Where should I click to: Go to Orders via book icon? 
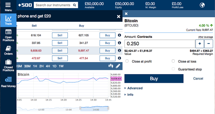pyautogui.click(x=8, y=49)
